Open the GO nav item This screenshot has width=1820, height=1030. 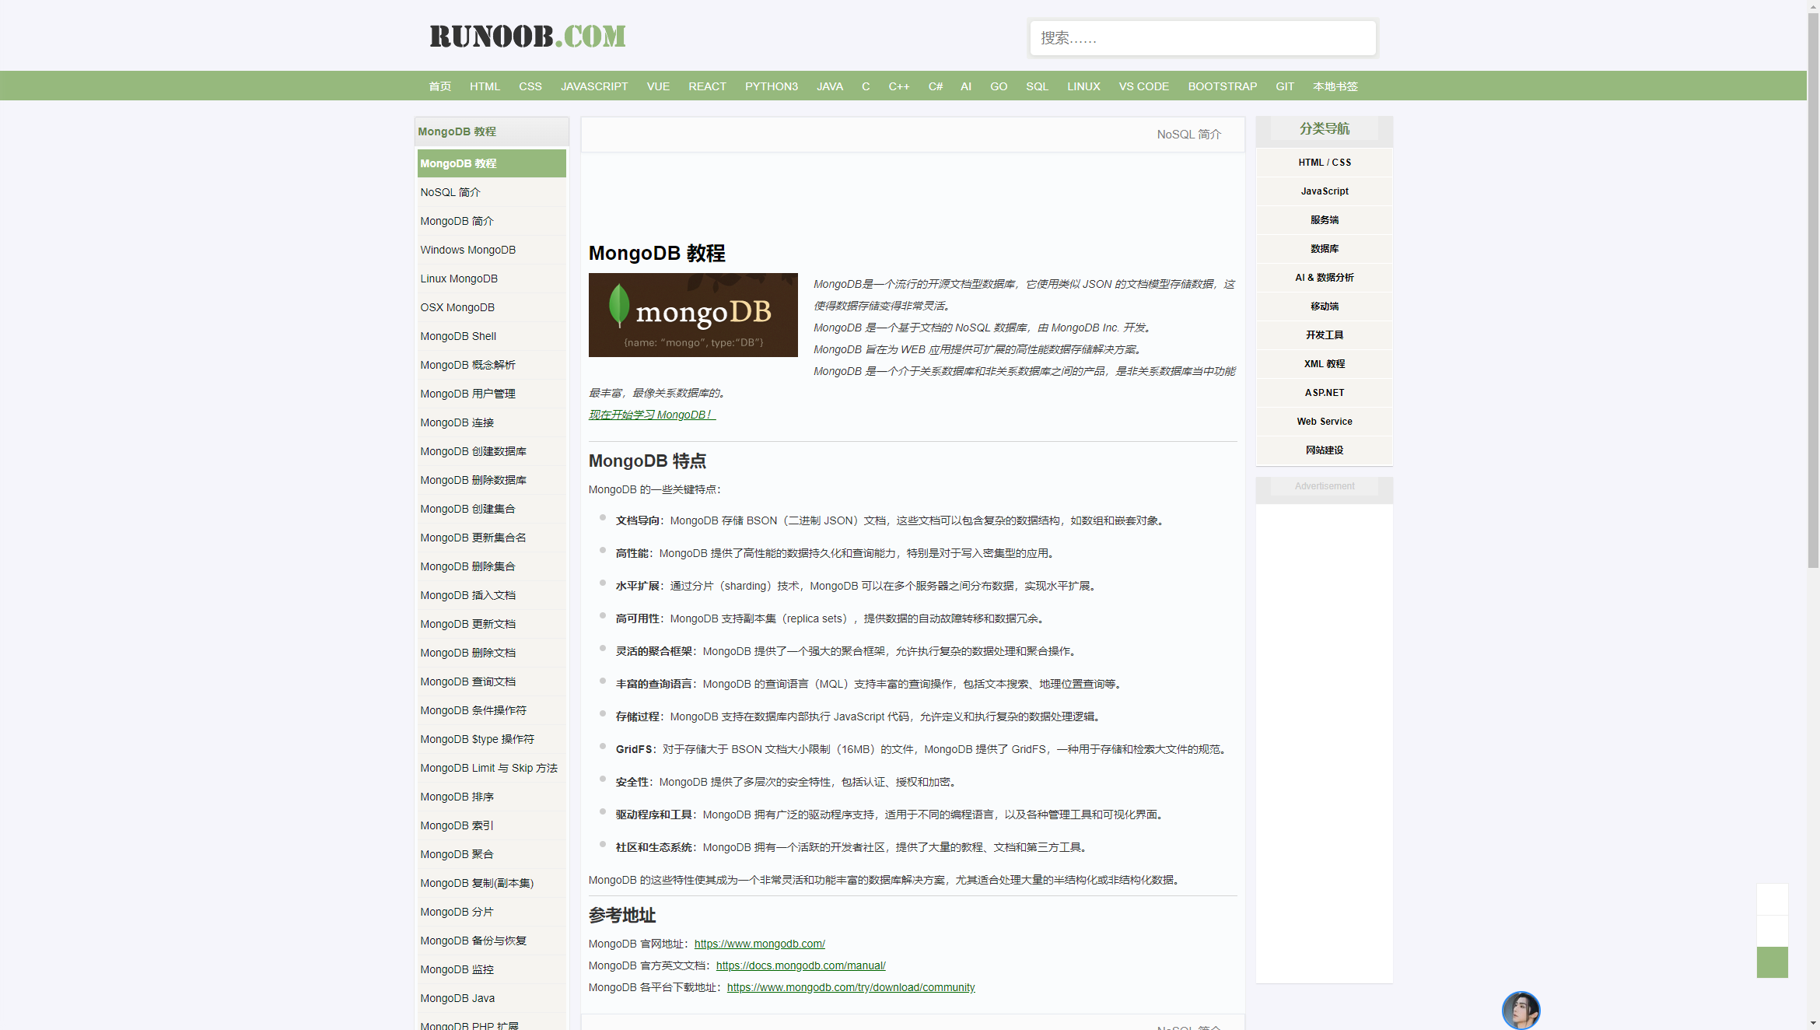(x=999, y=86)
